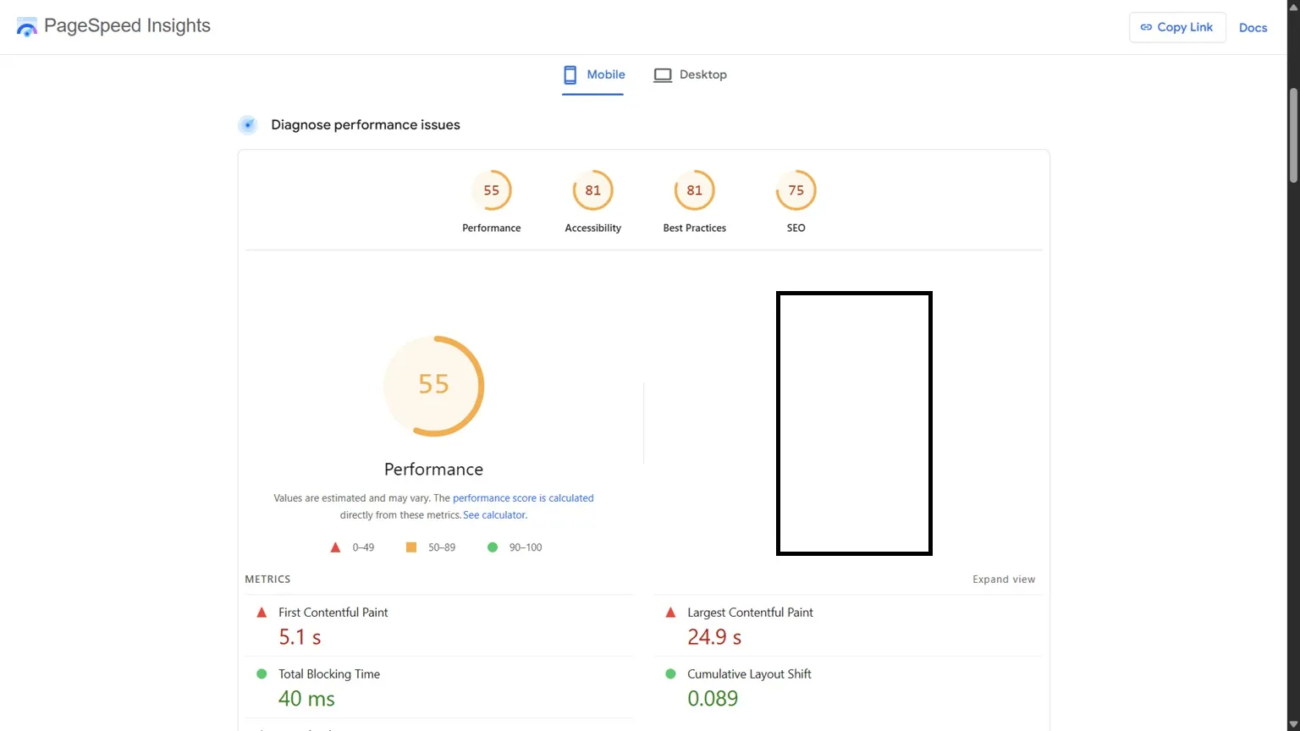Image resolution: width=1300 pixels, height=731 pixels.
Task: Click the Expand view toggle
Action: coord(1004,580)
